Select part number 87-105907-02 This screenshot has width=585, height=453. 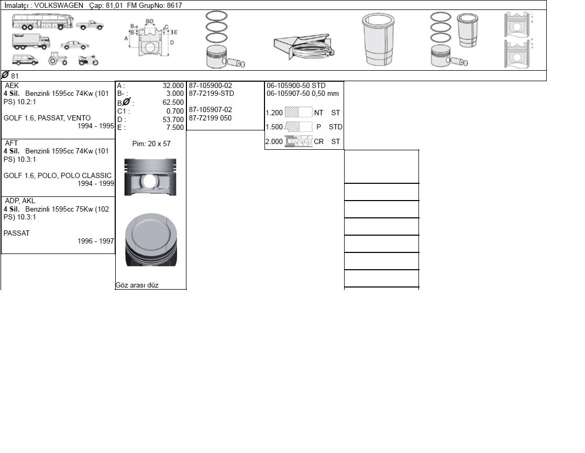[211, 109]
